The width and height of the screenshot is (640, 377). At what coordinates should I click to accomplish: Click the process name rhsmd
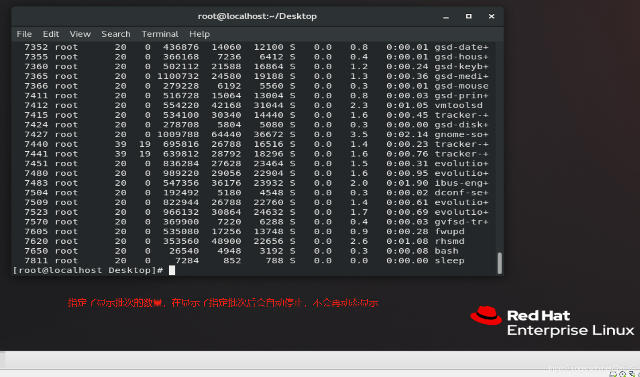(449, 241)
